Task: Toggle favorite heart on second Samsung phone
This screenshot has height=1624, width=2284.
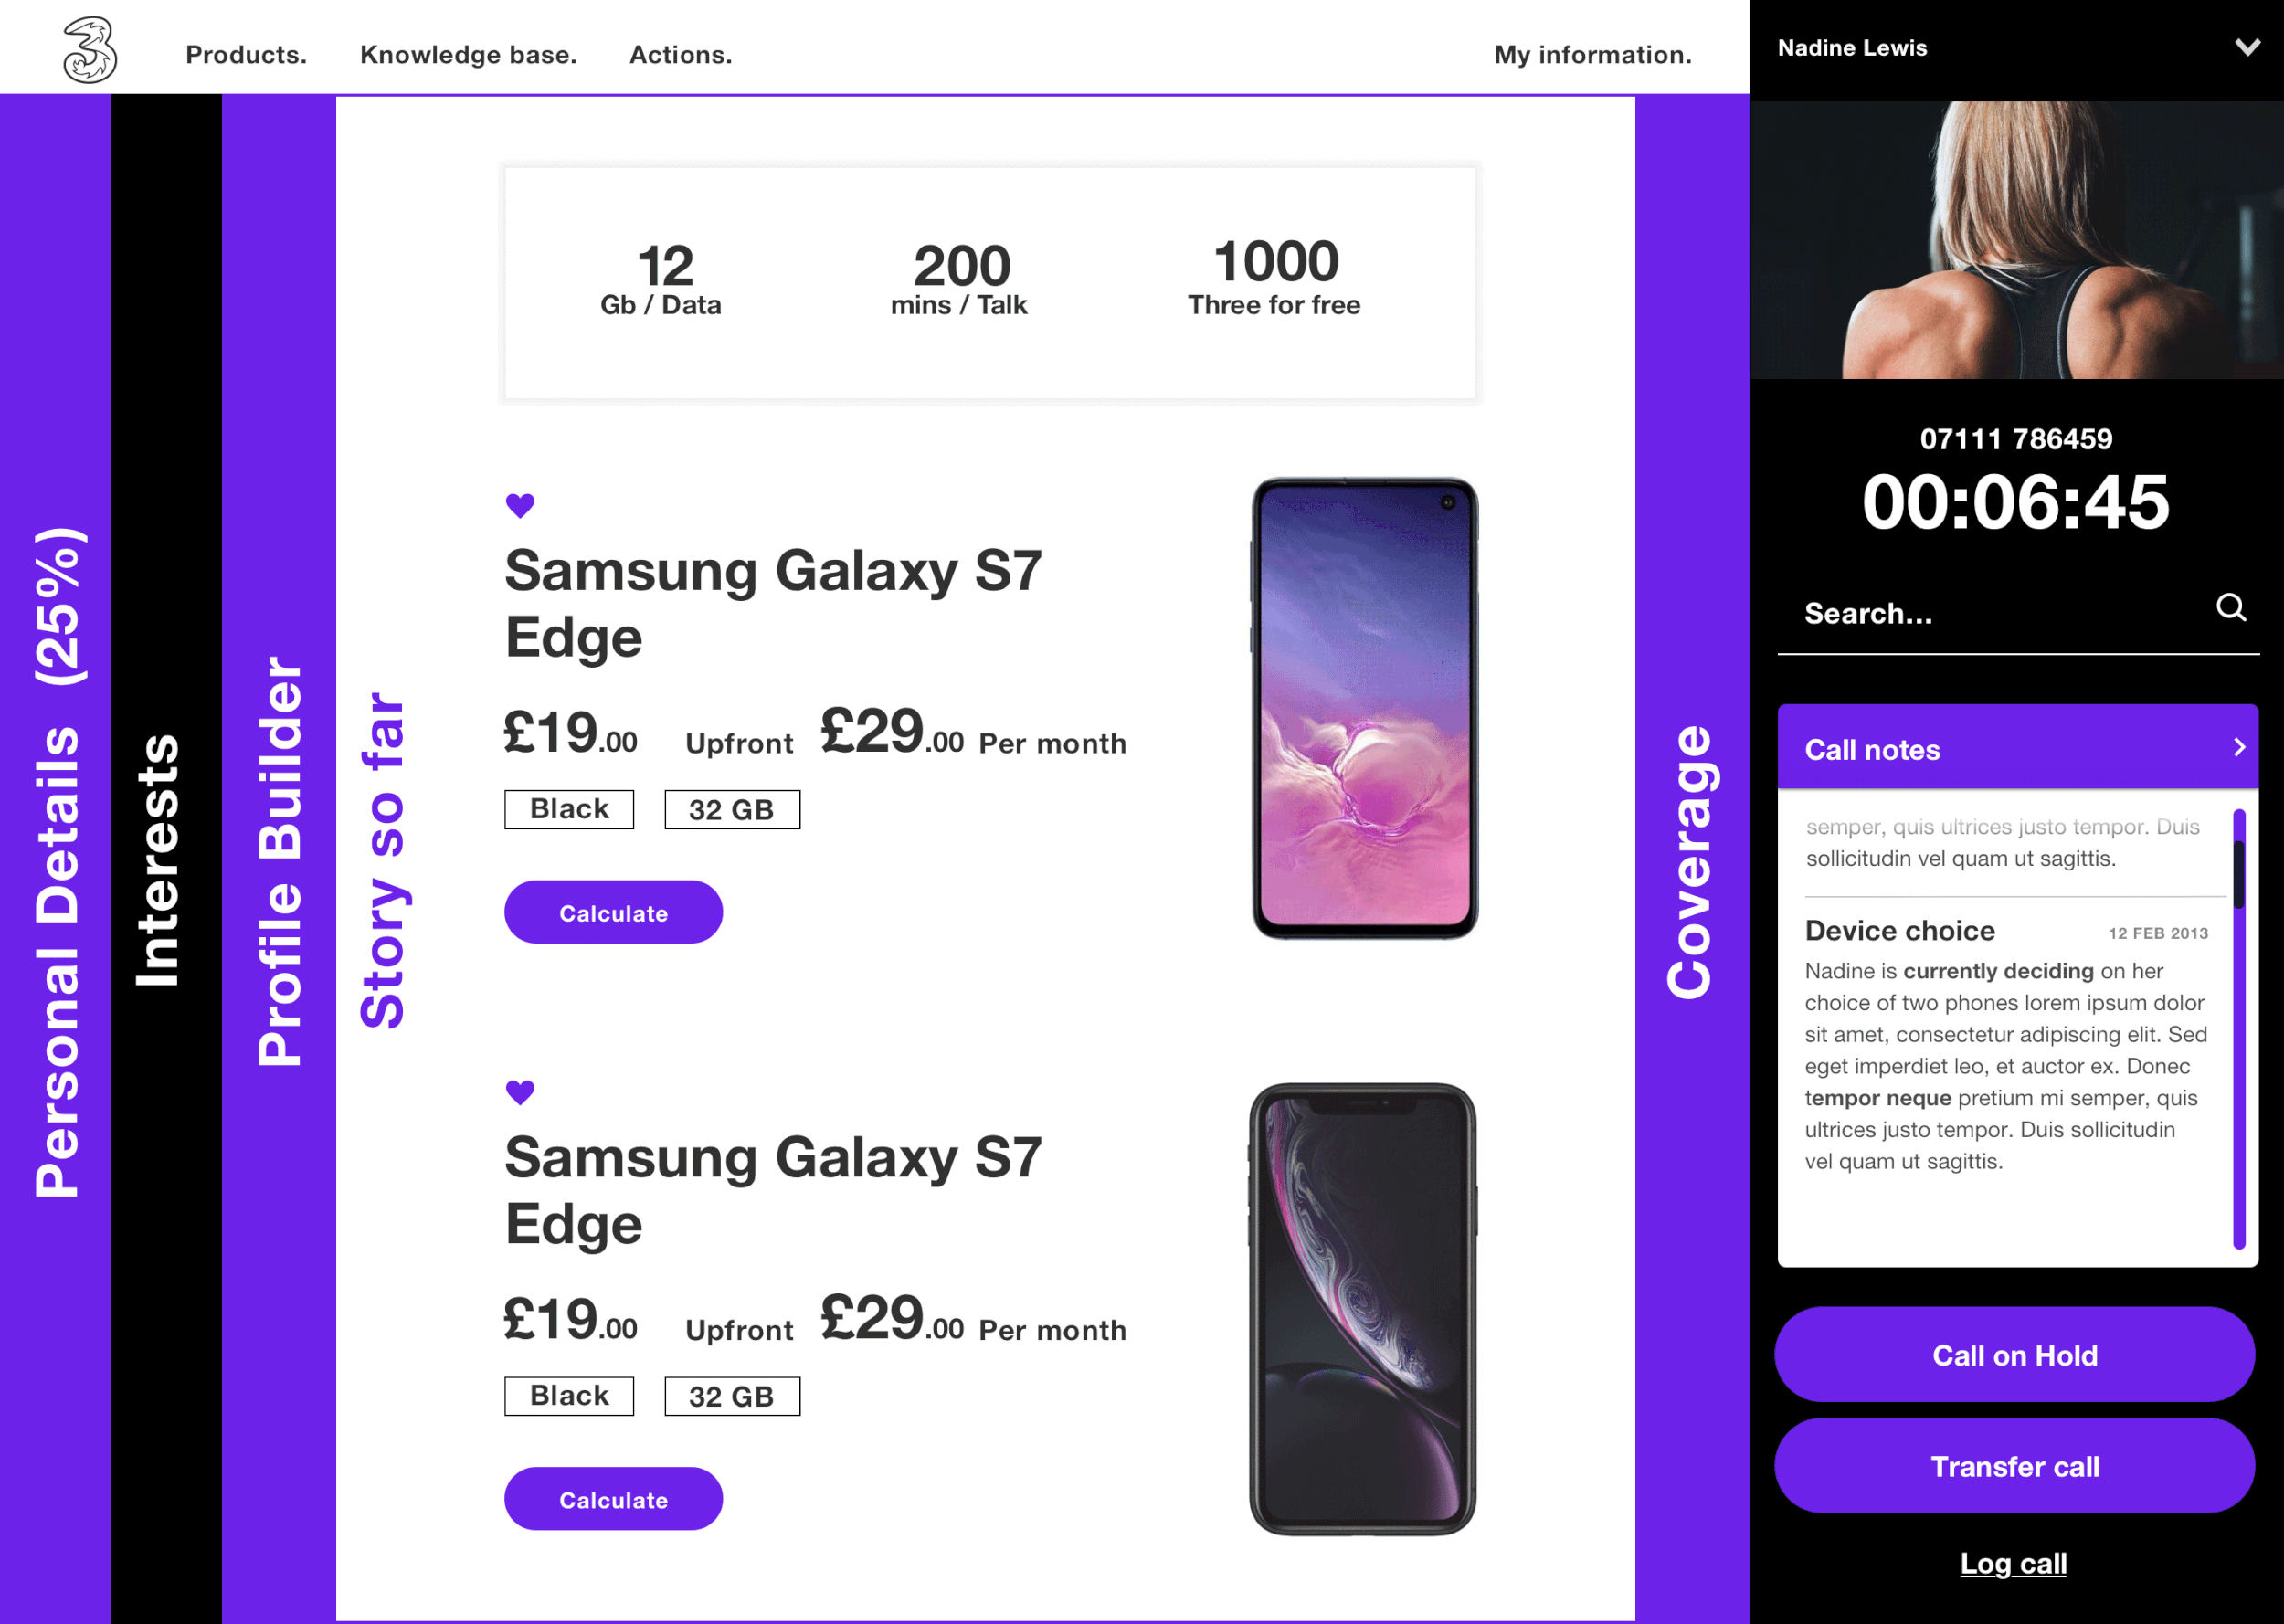Action: point(520,1093)
